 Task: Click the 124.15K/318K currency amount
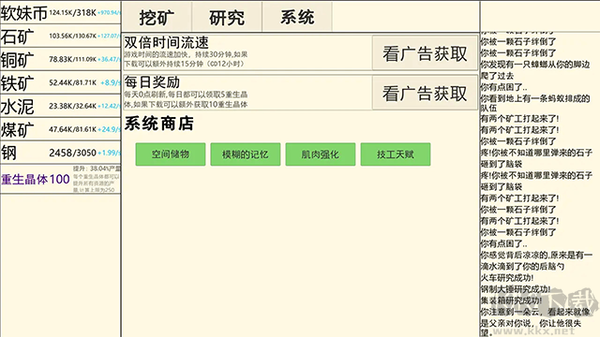(x=73, y=12)
